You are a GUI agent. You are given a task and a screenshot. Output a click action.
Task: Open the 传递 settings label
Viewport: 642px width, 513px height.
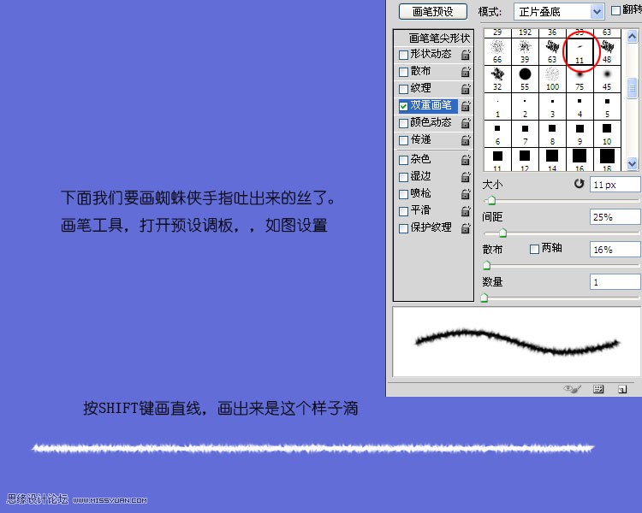(420, 139)
